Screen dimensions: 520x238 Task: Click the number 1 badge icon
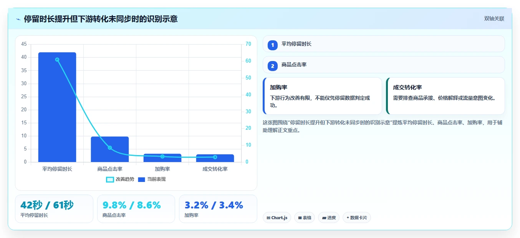tap(273, 45)
